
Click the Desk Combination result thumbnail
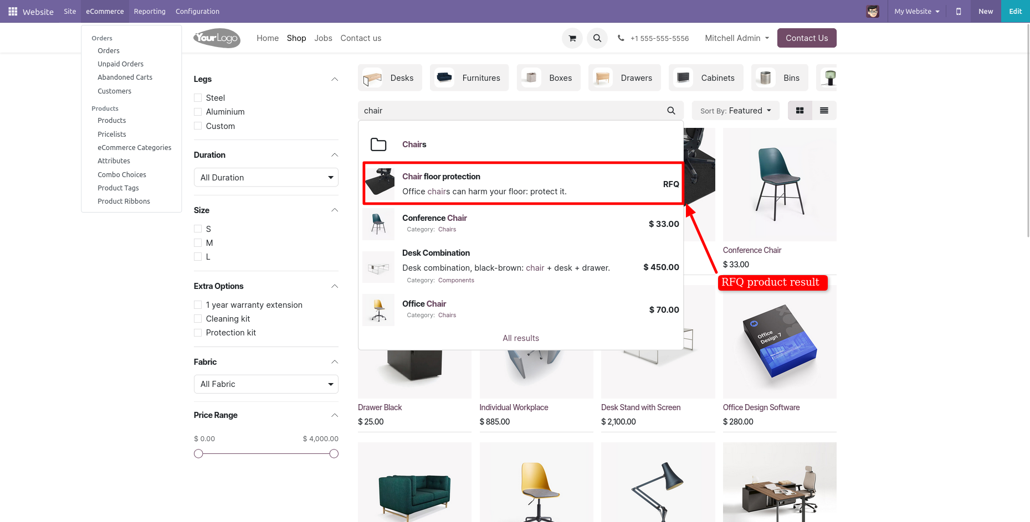[x=378, y=268]
